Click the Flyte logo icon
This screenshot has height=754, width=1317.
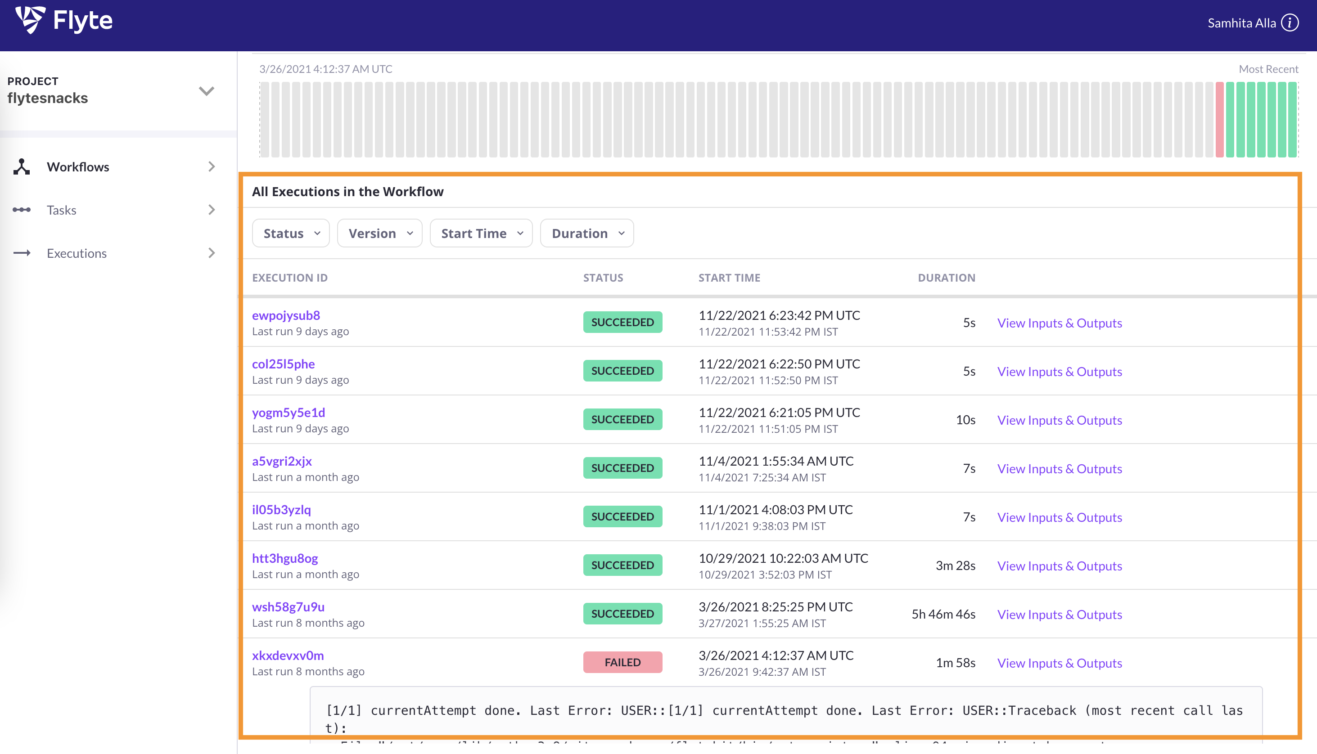tap(30, 21)
